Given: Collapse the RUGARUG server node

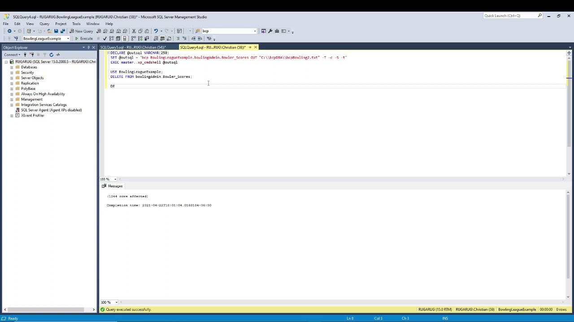Looking at the screenshot, I should [x=6, y=62].
